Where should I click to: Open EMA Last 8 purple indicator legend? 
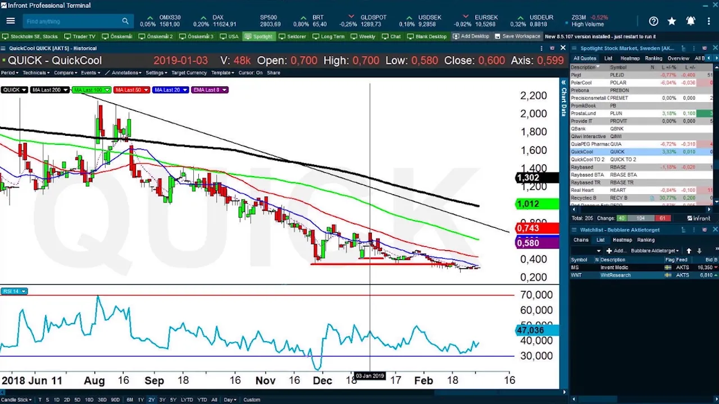pos(210,90)
